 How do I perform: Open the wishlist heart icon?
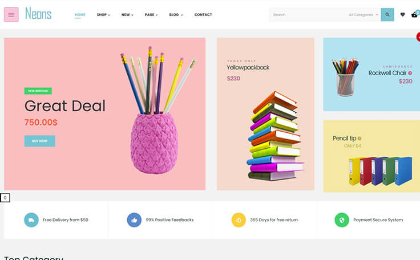coord(402,14)
